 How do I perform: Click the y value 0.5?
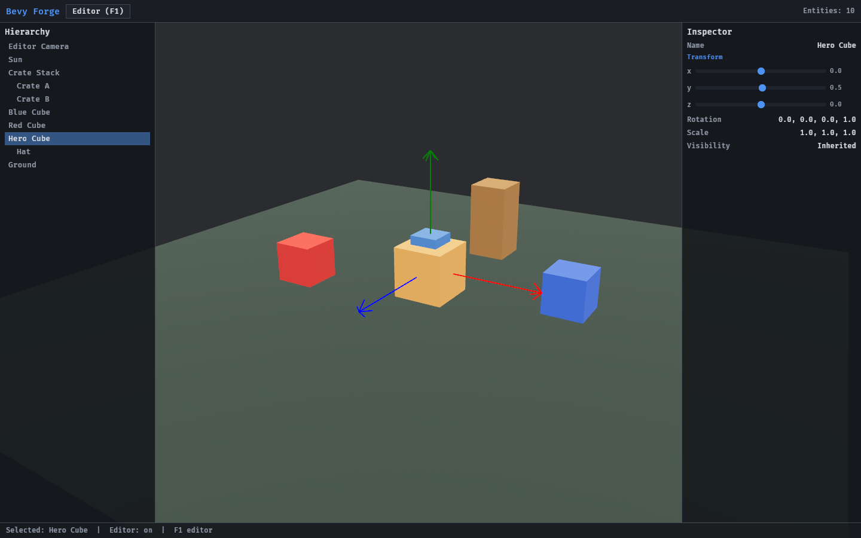coord(835,88)
